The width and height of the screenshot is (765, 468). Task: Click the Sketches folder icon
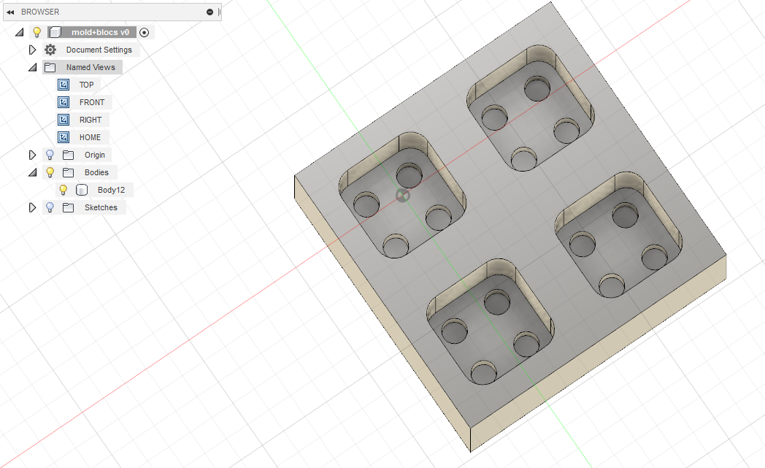click(x=69, y=207)
